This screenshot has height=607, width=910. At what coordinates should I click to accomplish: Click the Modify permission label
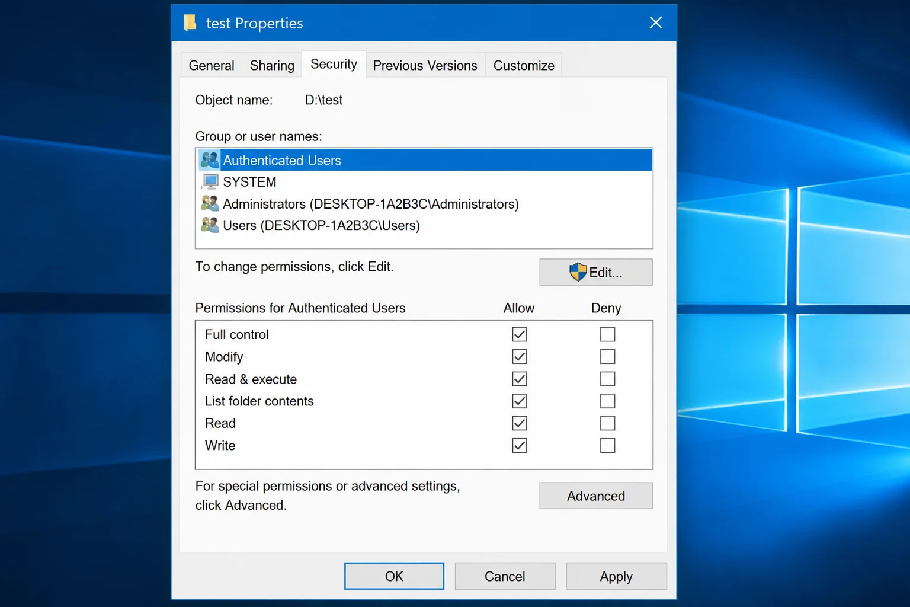[x=224, y=356]
